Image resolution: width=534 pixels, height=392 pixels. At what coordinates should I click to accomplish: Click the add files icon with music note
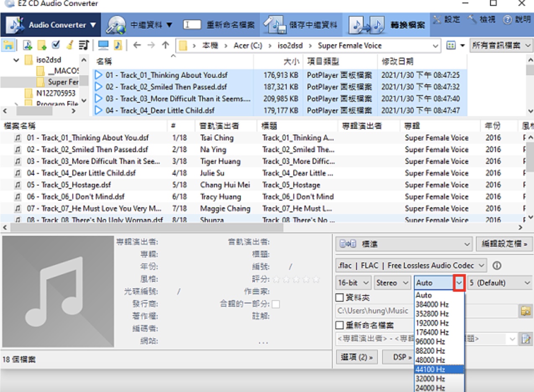pos(28,45)
